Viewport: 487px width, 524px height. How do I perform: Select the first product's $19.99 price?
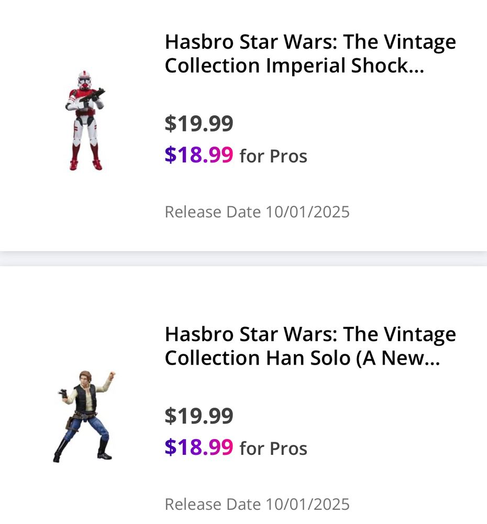pyautogui.click(x=199, y=124)
